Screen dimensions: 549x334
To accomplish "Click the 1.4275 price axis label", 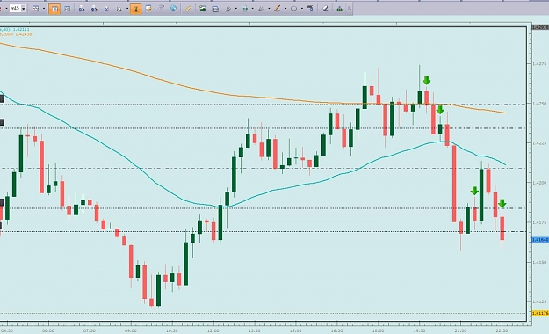I will pos(539,64).
